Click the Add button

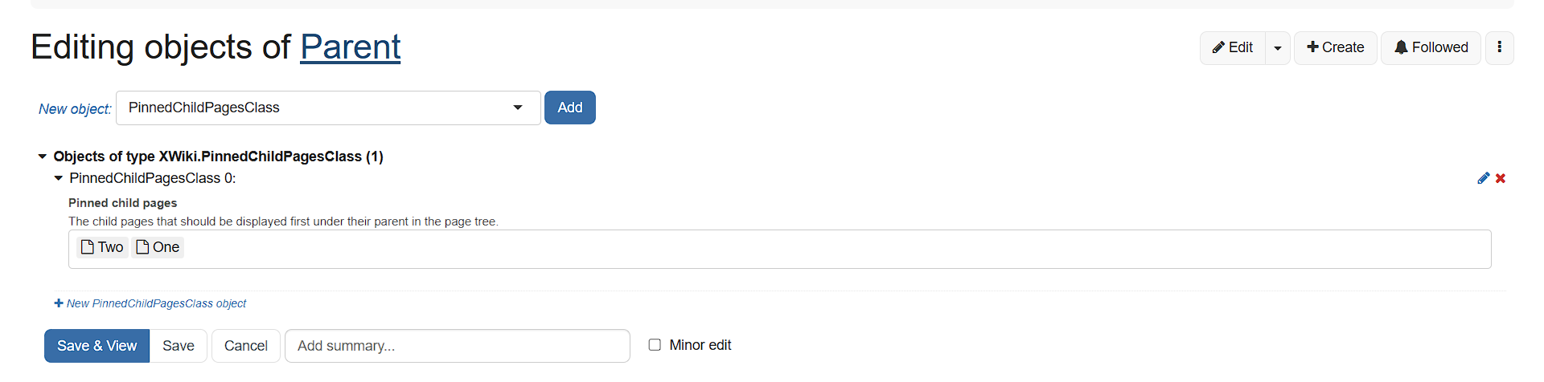[570, 108]
